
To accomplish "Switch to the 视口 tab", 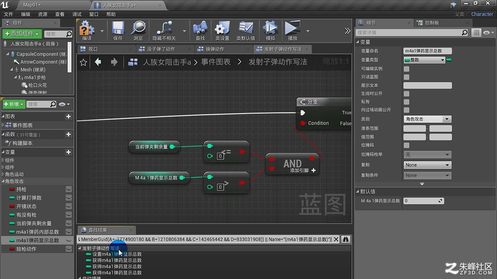I will point(93,49).
